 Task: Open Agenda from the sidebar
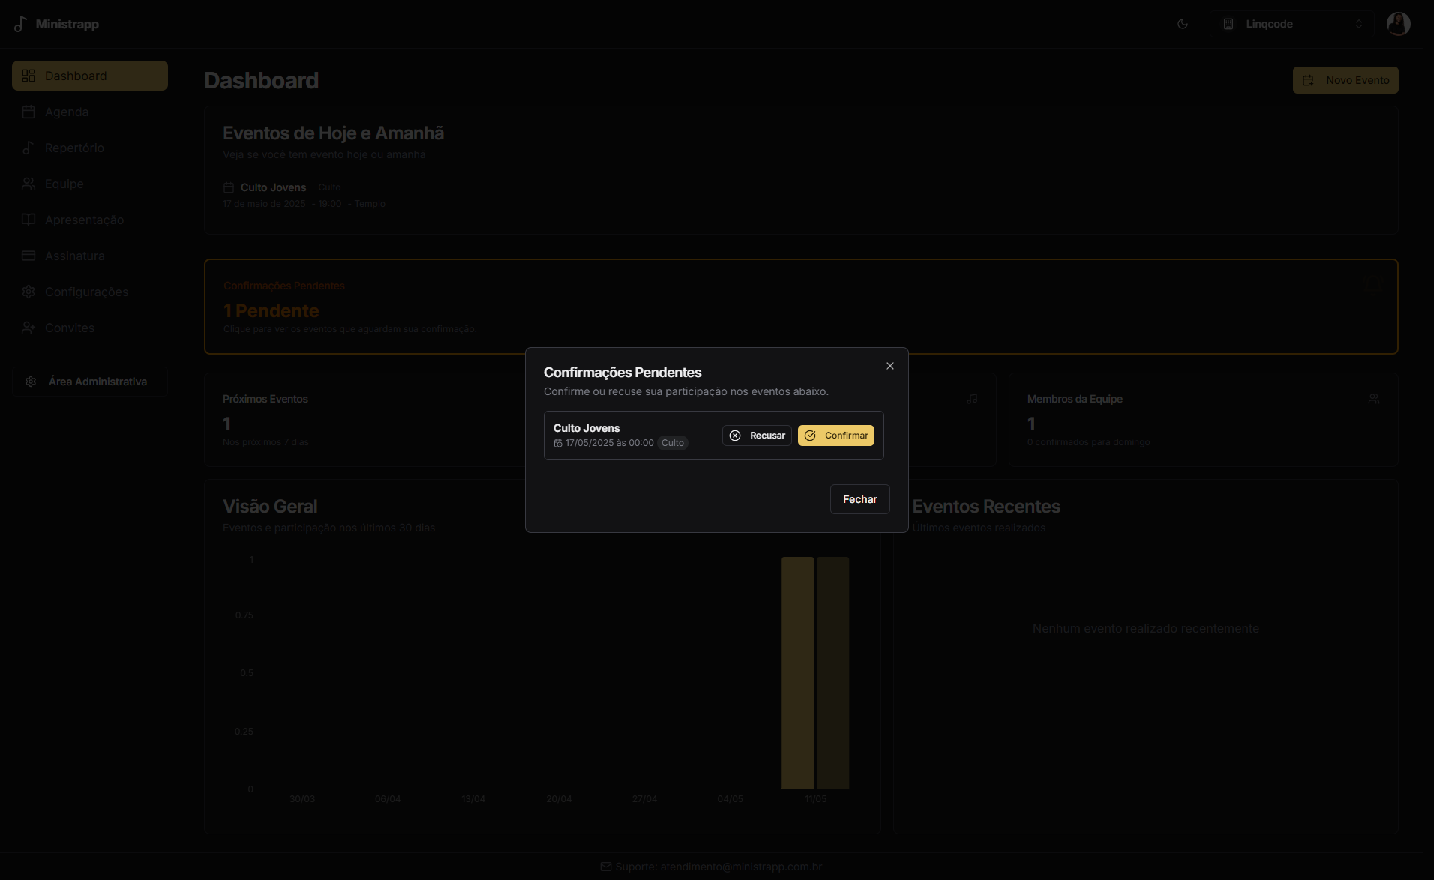[x=67, y=112]
